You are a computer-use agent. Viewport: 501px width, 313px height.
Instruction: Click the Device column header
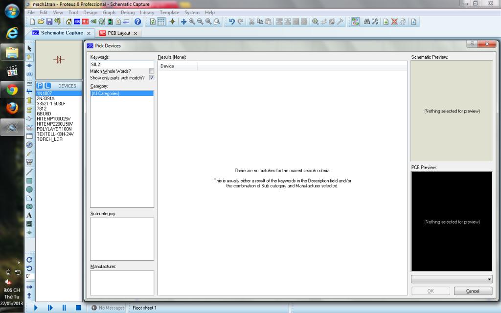tap(177, 66)
